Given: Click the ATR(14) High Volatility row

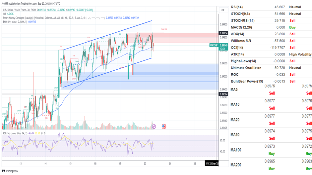Looking at the screenshot, I should (270, 54).
